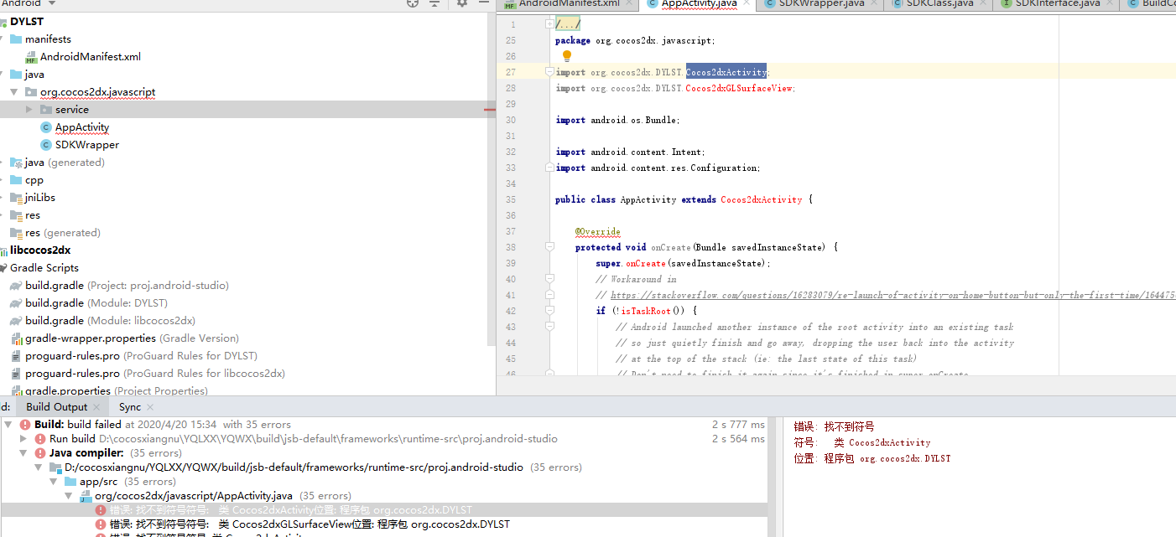Screen dimensions: 1176x537
Task: Collapse the Build: build failed node
Action: [x=8, y=425]
